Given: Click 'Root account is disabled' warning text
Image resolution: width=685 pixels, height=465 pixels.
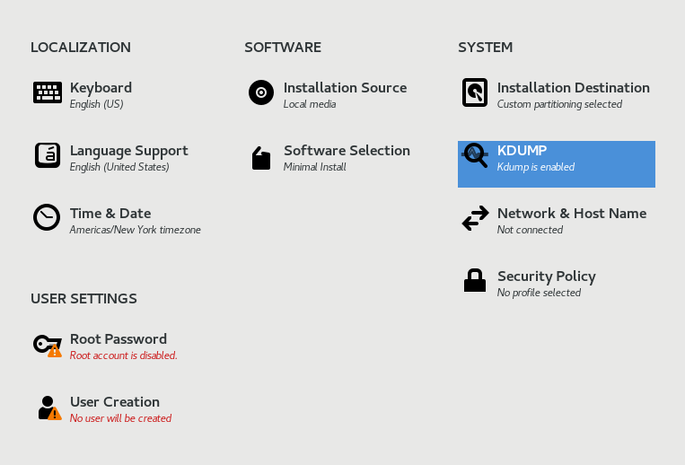Looking at the screenshot, I should pos(123,355).
